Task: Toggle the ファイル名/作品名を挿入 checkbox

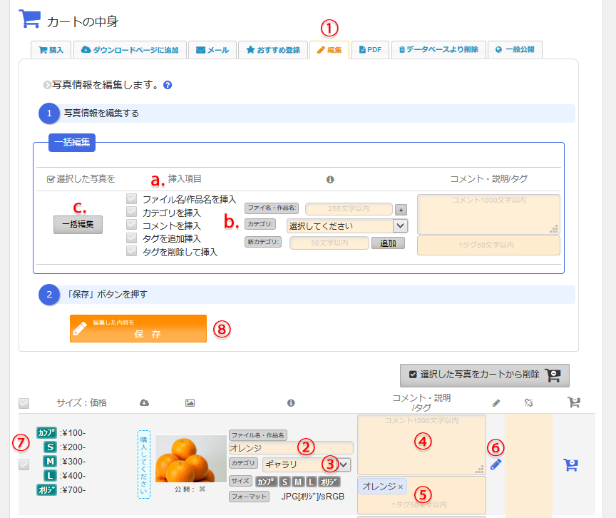Action: coord(131,199)
